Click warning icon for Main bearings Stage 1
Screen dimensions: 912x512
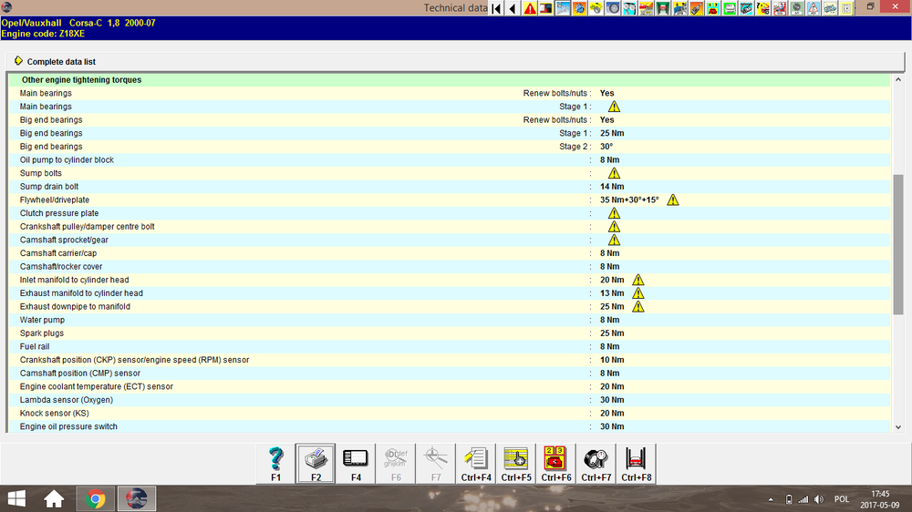[614, 107]
